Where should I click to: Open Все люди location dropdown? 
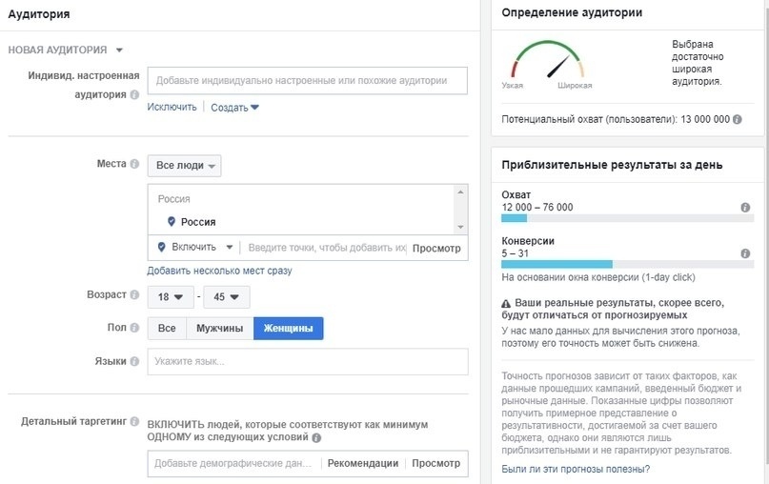pyautogui.click(x=185, y=166)
